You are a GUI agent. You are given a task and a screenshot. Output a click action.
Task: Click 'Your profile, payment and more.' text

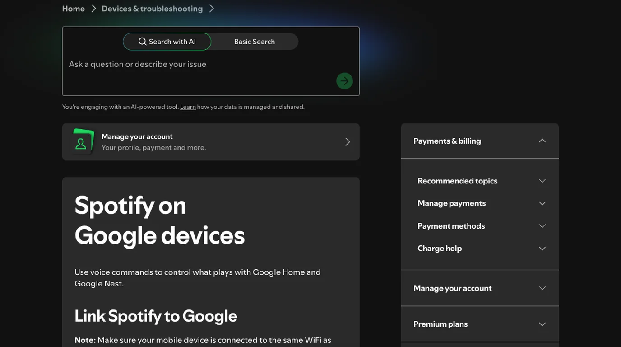click(x=153, y=148)
